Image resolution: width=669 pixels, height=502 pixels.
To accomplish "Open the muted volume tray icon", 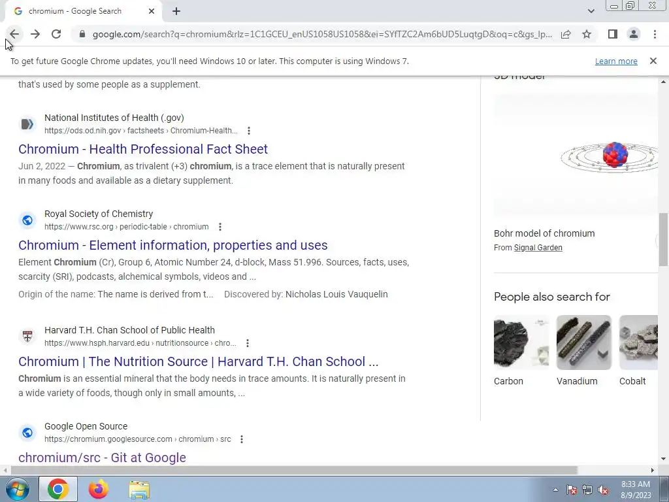I will coord(603,490).
